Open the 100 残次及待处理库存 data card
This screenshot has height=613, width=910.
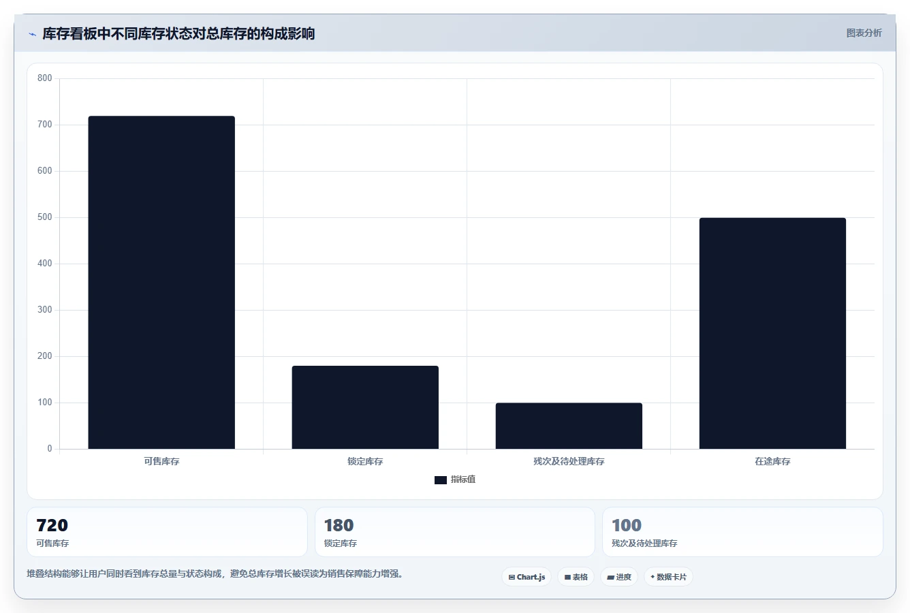tap(742, 532)
